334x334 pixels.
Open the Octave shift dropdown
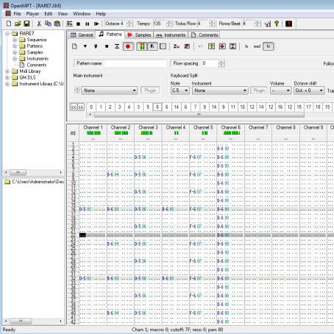point(309,90)
